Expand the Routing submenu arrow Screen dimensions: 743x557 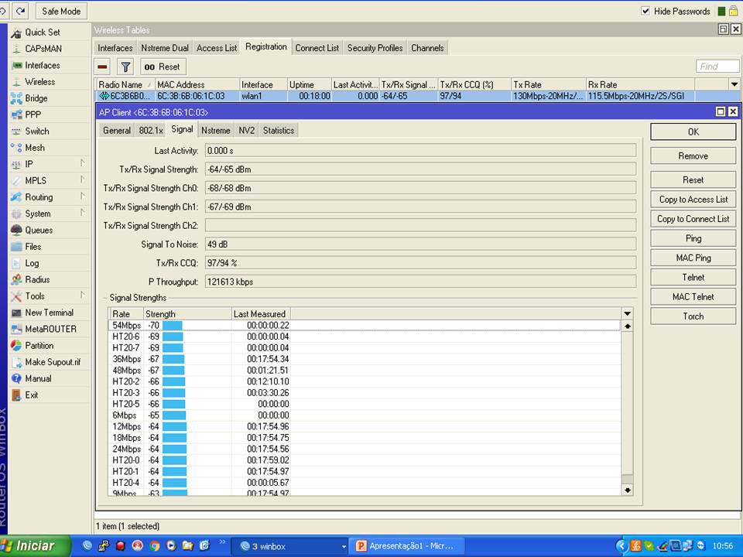click(82, 196)
